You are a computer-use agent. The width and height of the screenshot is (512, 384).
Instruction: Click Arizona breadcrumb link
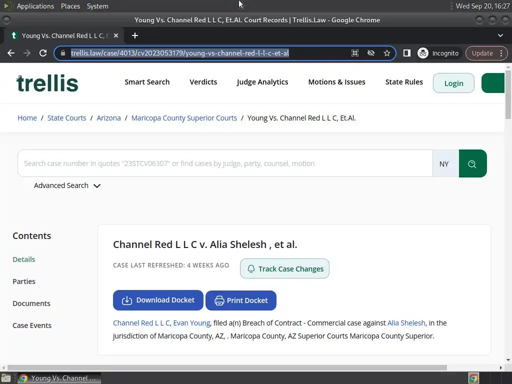coord(108,118)
